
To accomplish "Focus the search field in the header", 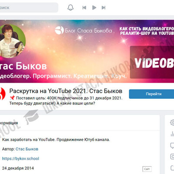I will point(29,7).
